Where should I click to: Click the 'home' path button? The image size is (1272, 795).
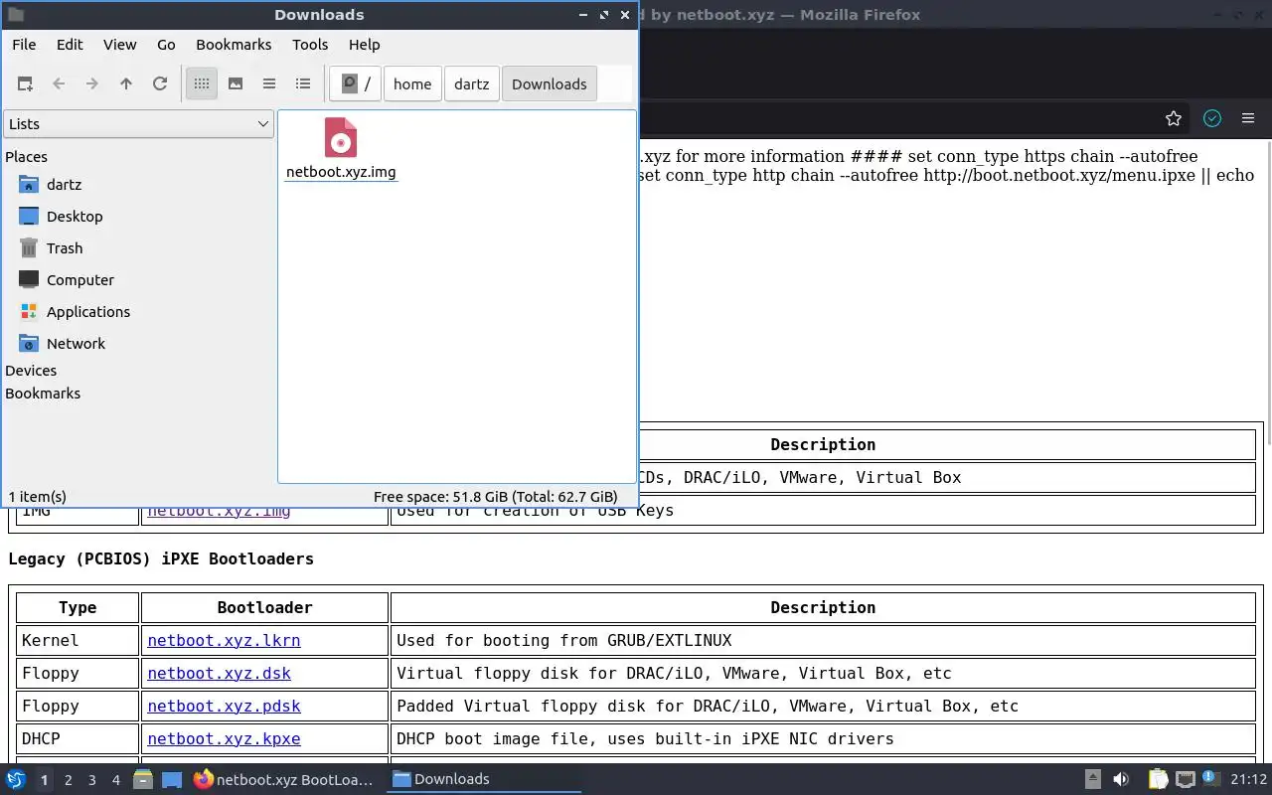(412, 84)
